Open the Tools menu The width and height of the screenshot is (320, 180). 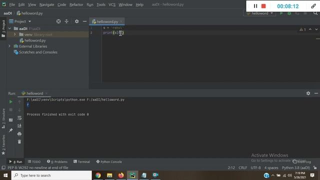[101, 4]
